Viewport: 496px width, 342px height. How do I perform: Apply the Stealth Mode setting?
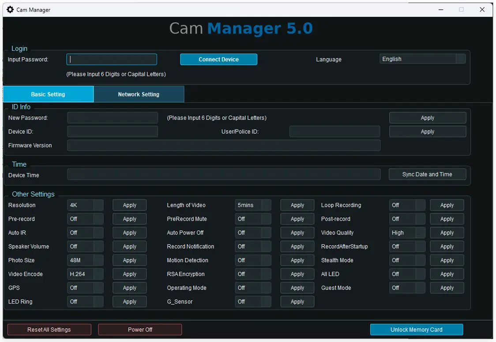point(447,260)
